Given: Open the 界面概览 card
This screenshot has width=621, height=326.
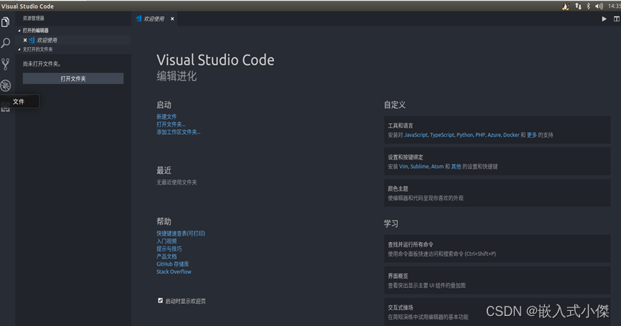Looking at the screenshot, I should coord(497,280).
